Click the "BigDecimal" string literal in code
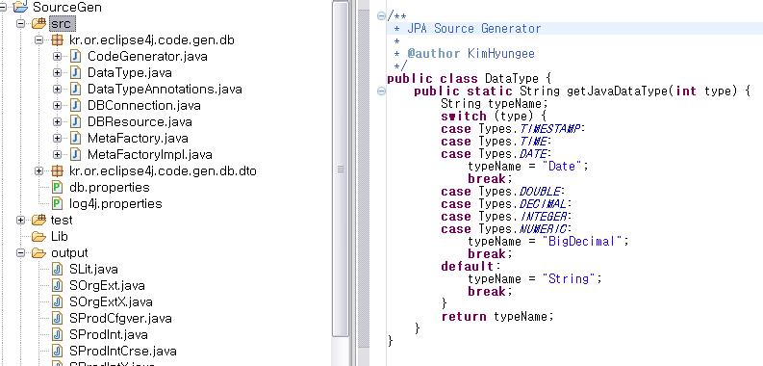Viewport: 763px width, 366px height. [x=582, y=241]
